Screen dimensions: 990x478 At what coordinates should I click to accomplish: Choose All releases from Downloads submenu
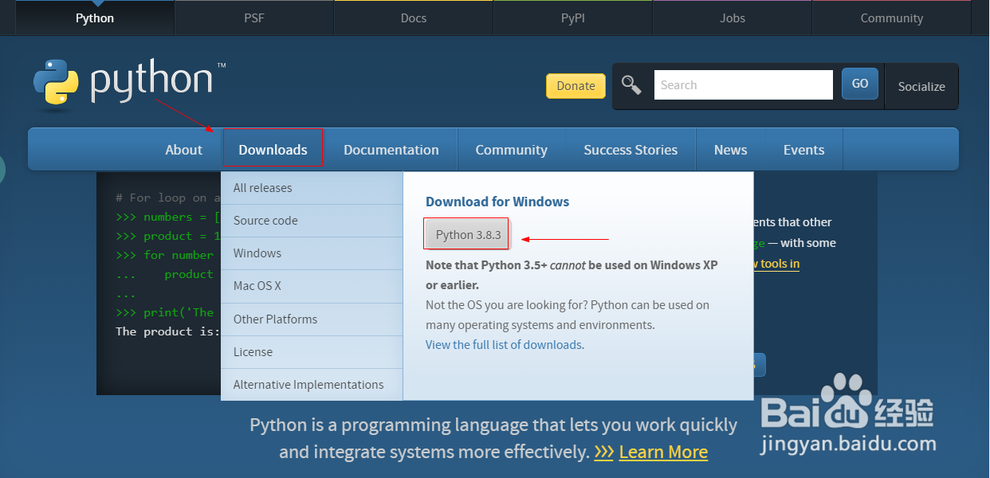click(263, 188)
